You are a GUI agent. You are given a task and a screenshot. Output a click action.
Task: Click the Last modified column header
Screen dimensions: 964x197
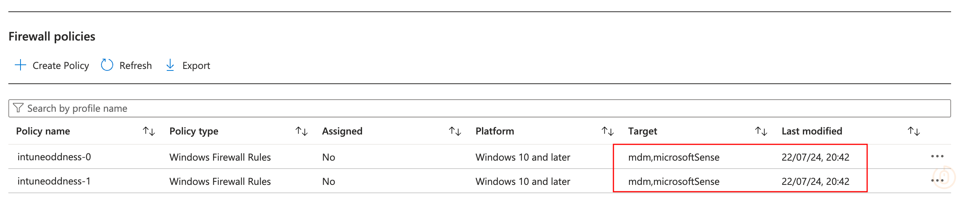tap(812, 131)
